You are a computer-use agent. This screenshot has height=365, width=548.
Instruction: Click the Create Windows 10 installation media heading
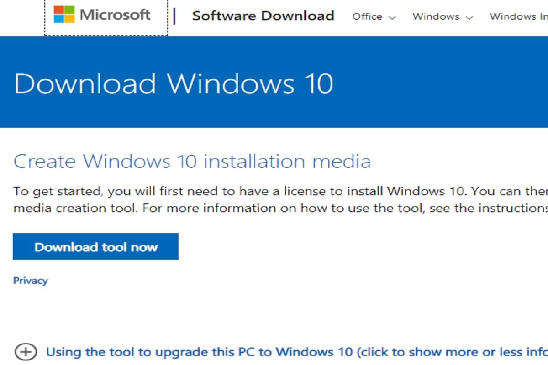pos(192,161)
